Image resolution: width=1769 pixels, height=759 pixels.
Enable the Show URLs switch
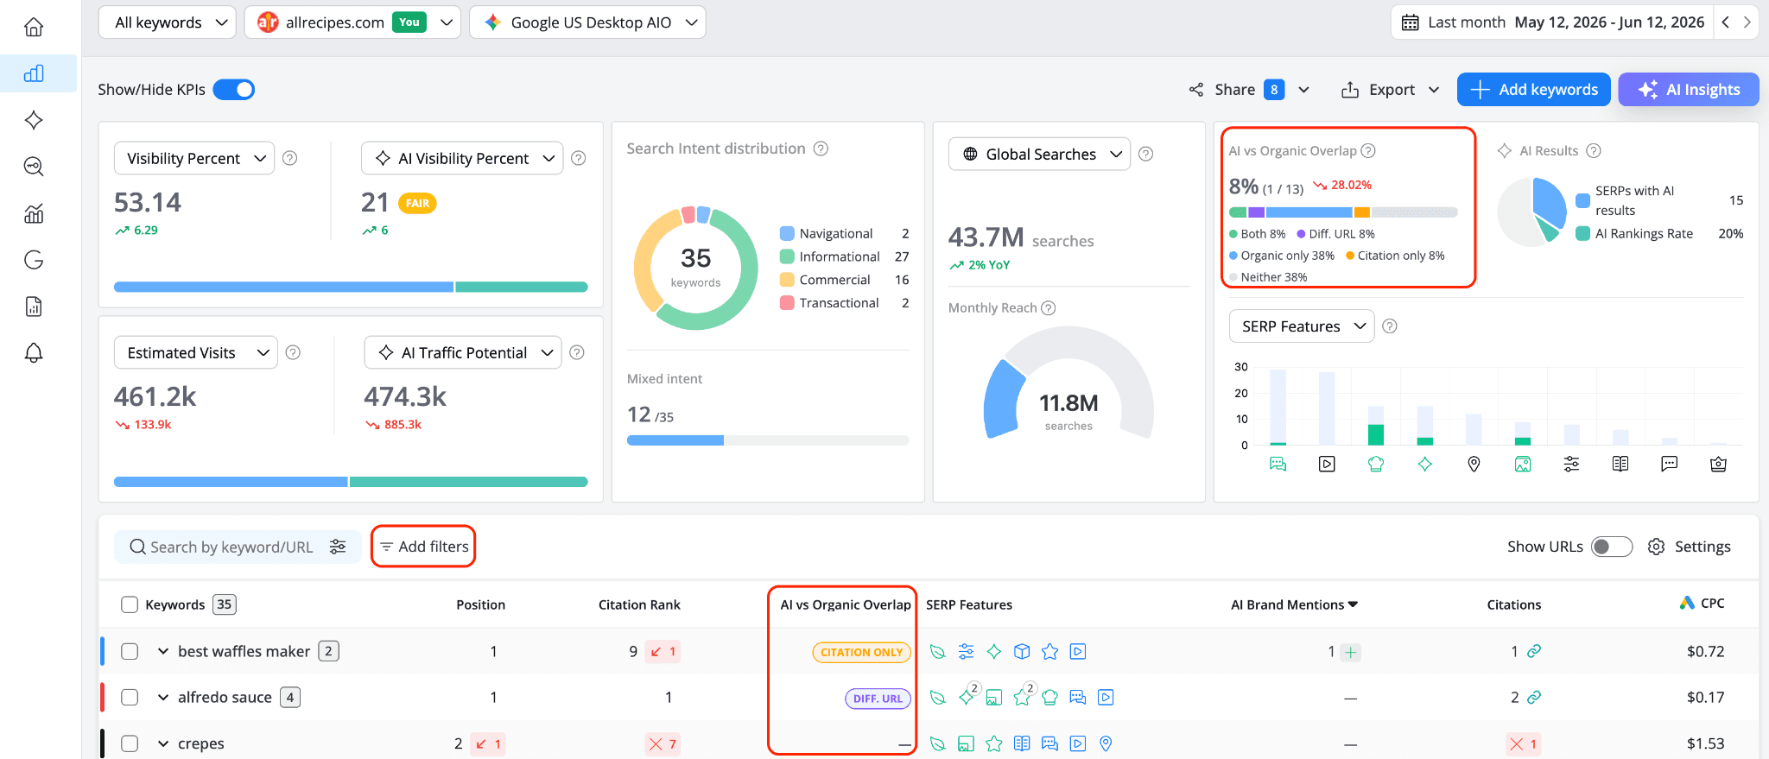1612,547
